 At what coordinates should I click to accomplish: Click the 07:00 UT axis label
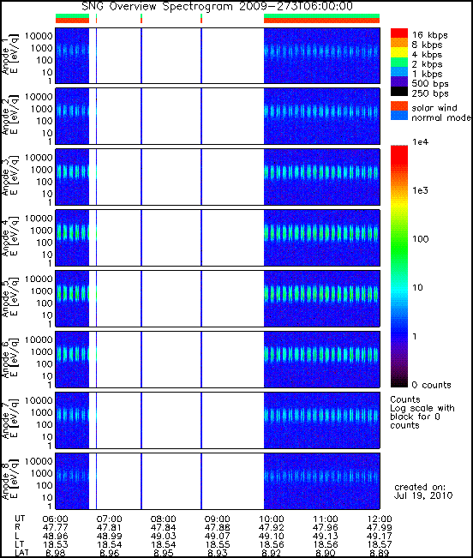(109, 519)
